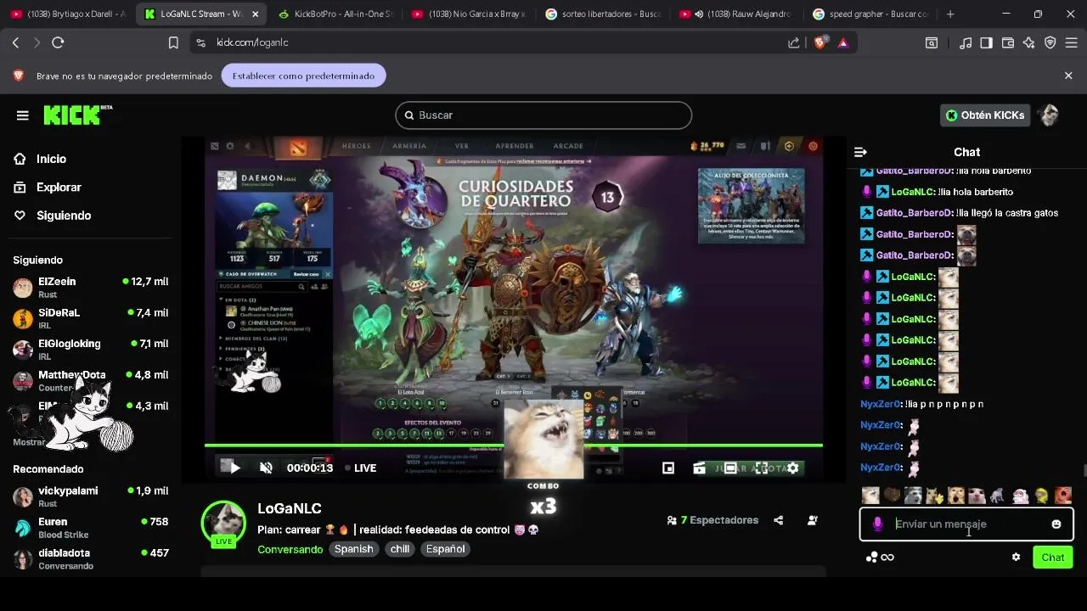This screenshot has height=611, width=1087.
Task: Pick the waving cat quick emote
Action: click(934, 495)
